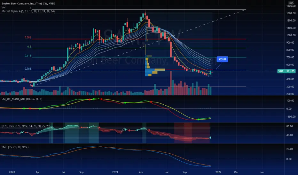Click the 1000.00 price axis label
The image size is (298, 175).
291,35
